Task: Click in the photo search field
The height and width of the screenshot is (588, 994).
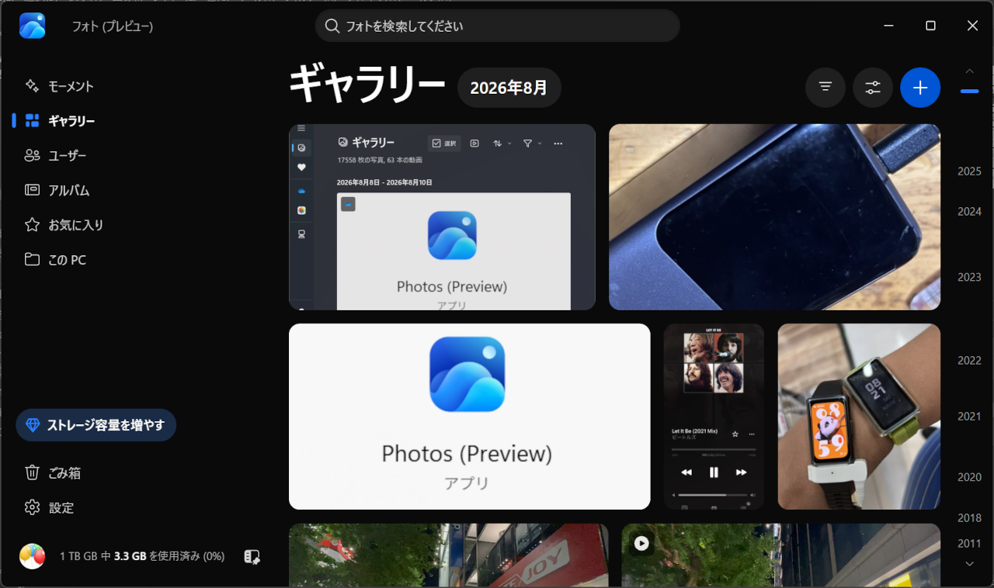Action: (x=497, y=26)
